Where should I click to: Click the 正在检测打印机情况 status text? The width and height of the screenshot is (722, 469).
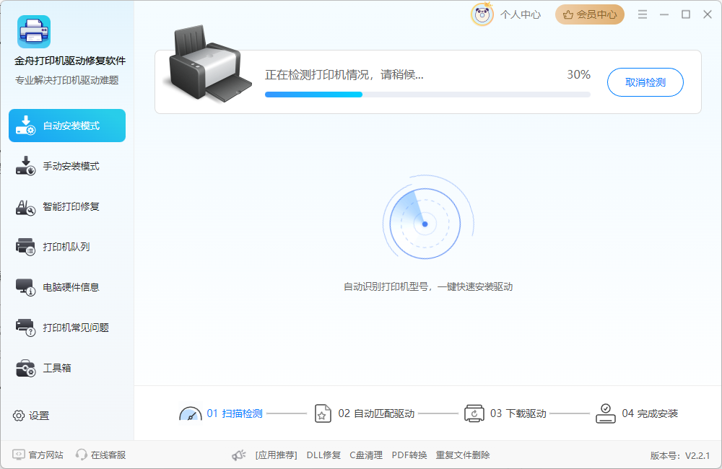click(344, 74)
